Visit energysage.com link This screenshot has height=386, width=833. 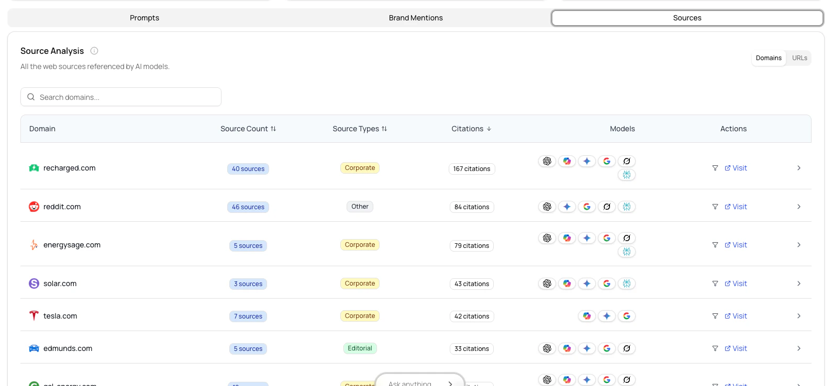coord(736,245)
